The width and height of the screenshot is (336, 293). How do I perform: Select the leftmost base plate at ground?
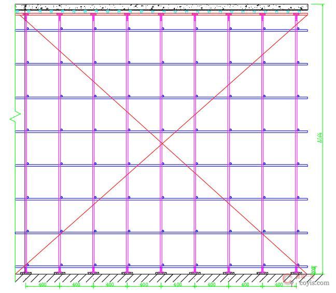coord(25,273)
